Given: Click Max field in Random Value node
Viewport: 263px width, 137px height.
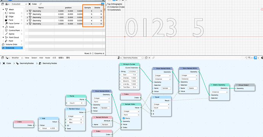Looking at the screenshot, I should (x=75, y=123).
